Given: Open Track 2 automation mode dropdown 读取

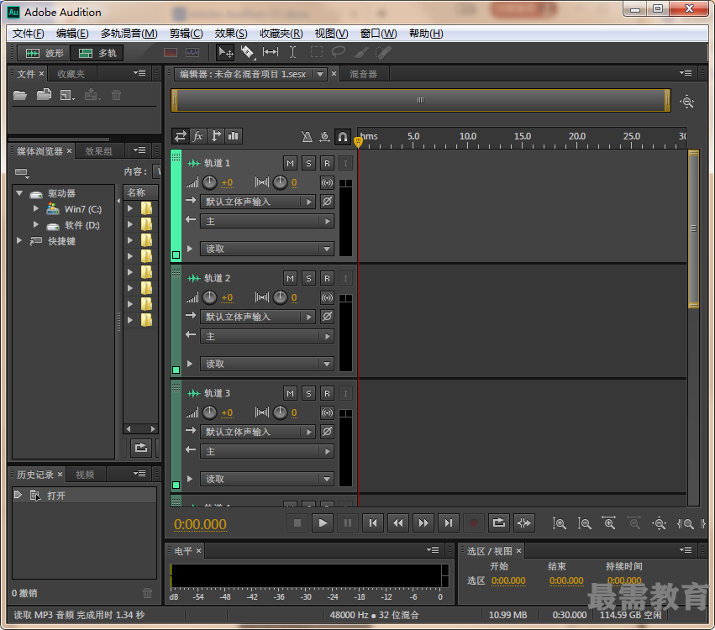Looking at the screenshot, I should coord(266,364).
